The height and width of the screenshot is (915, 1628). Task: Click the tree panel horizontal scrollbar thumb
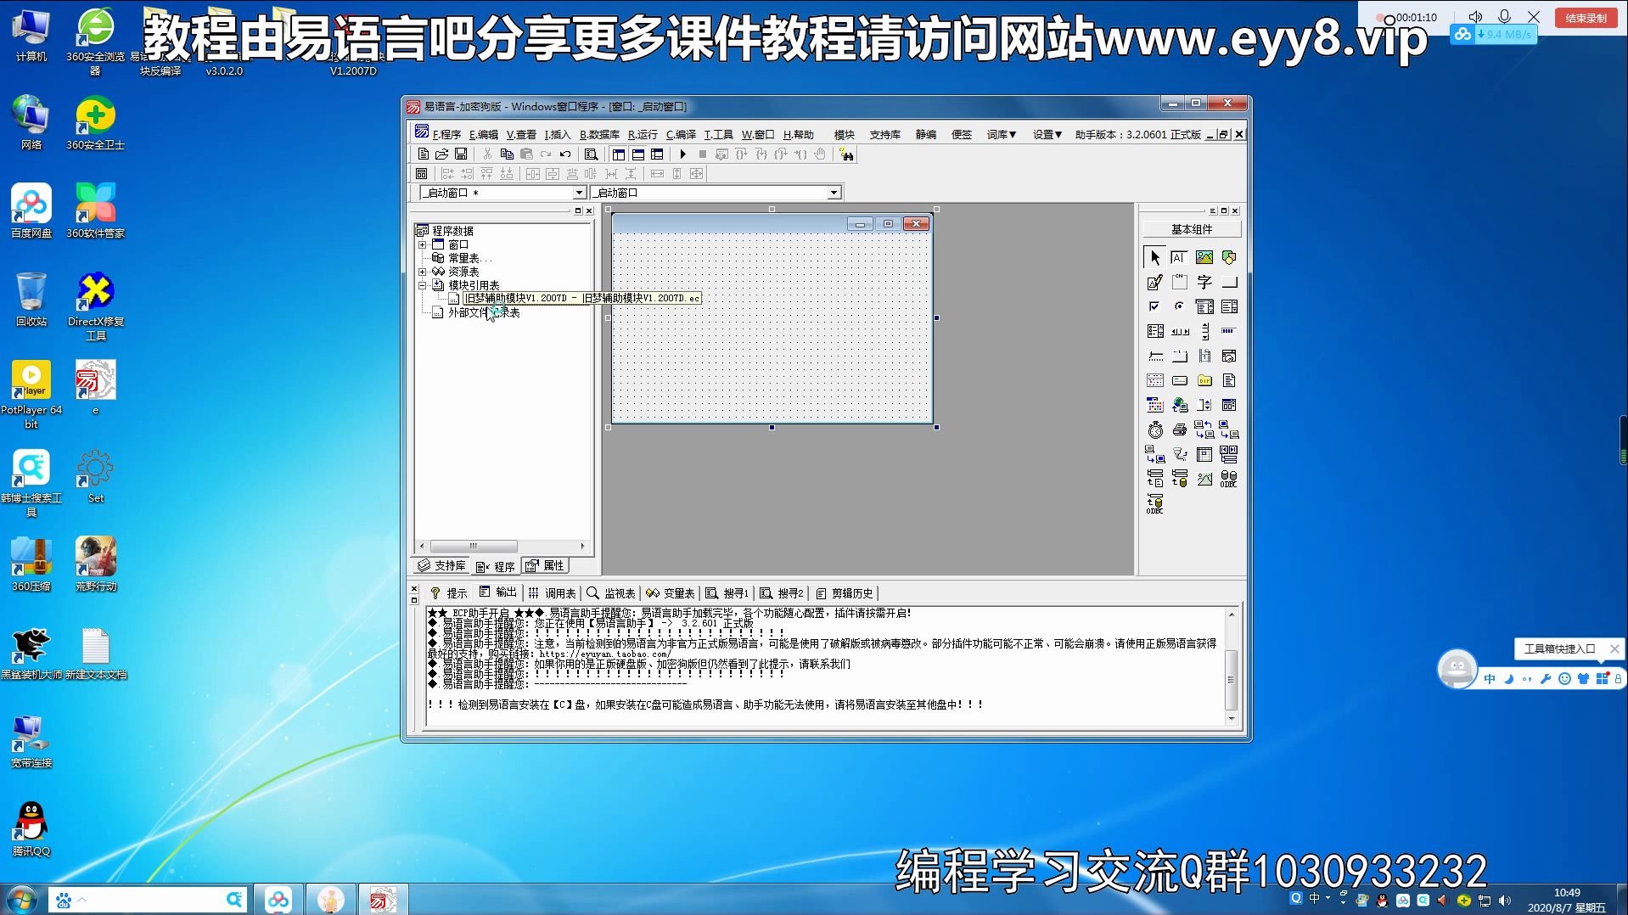[x=474, y=546]
